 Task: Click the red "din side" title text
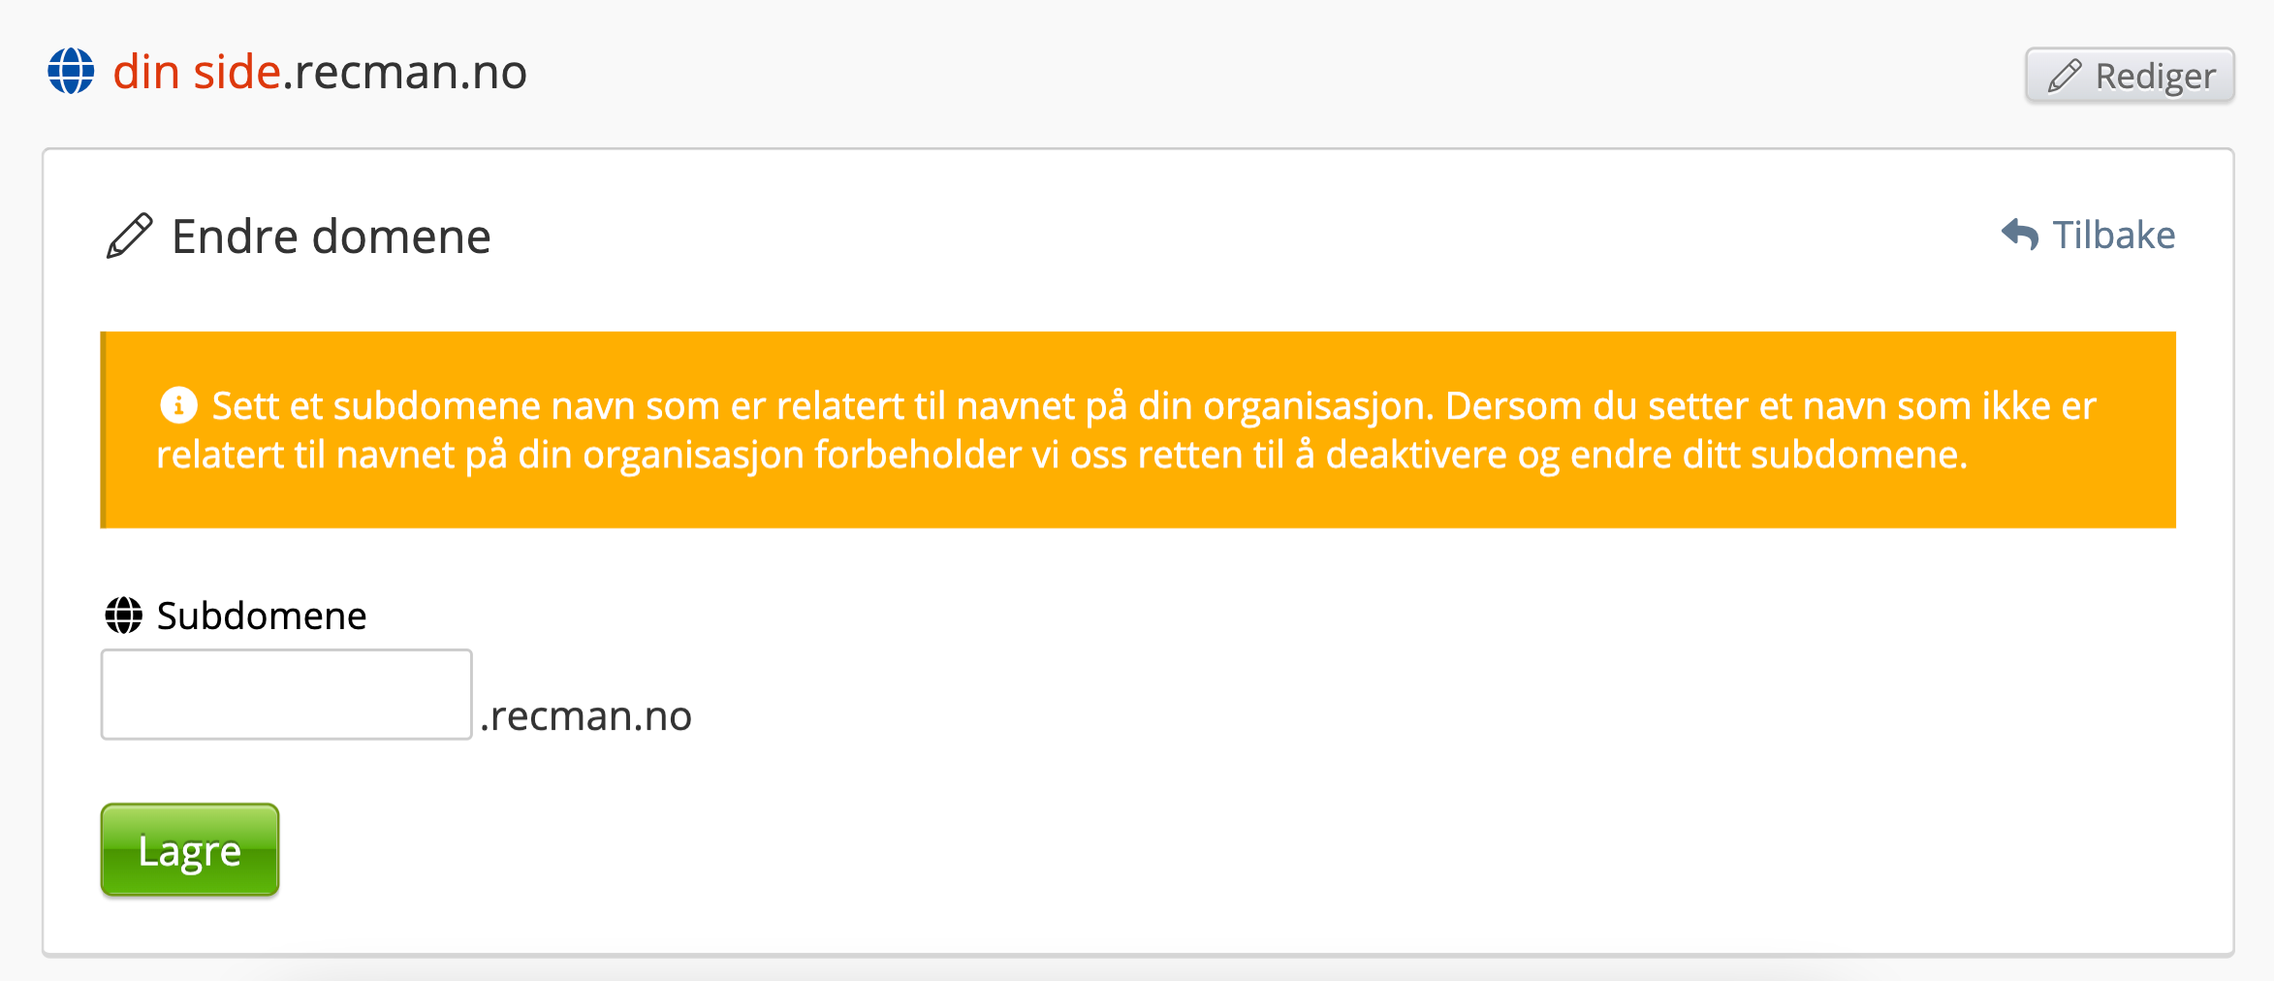197,73
